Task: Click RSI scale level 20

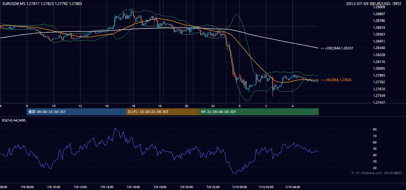Action: [375, 168]
